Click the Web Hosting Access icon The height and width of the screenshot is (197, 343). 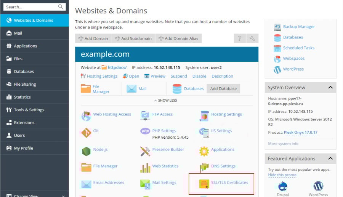coord(86,116)
